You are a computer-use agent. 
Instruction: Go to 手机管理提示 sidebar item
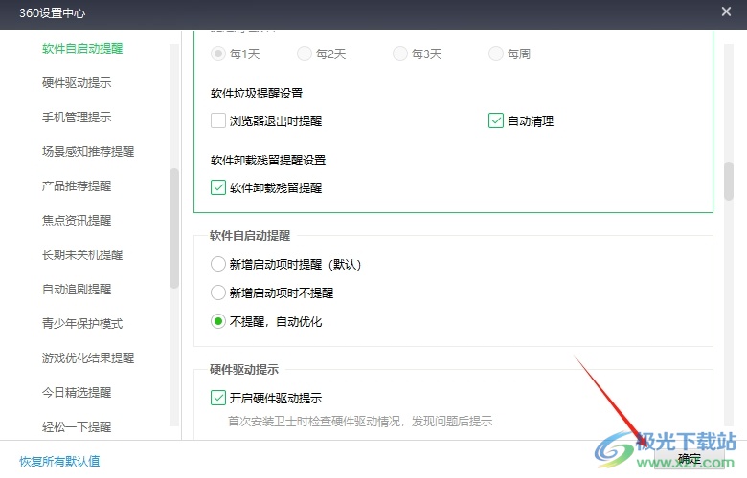[77, 117]
